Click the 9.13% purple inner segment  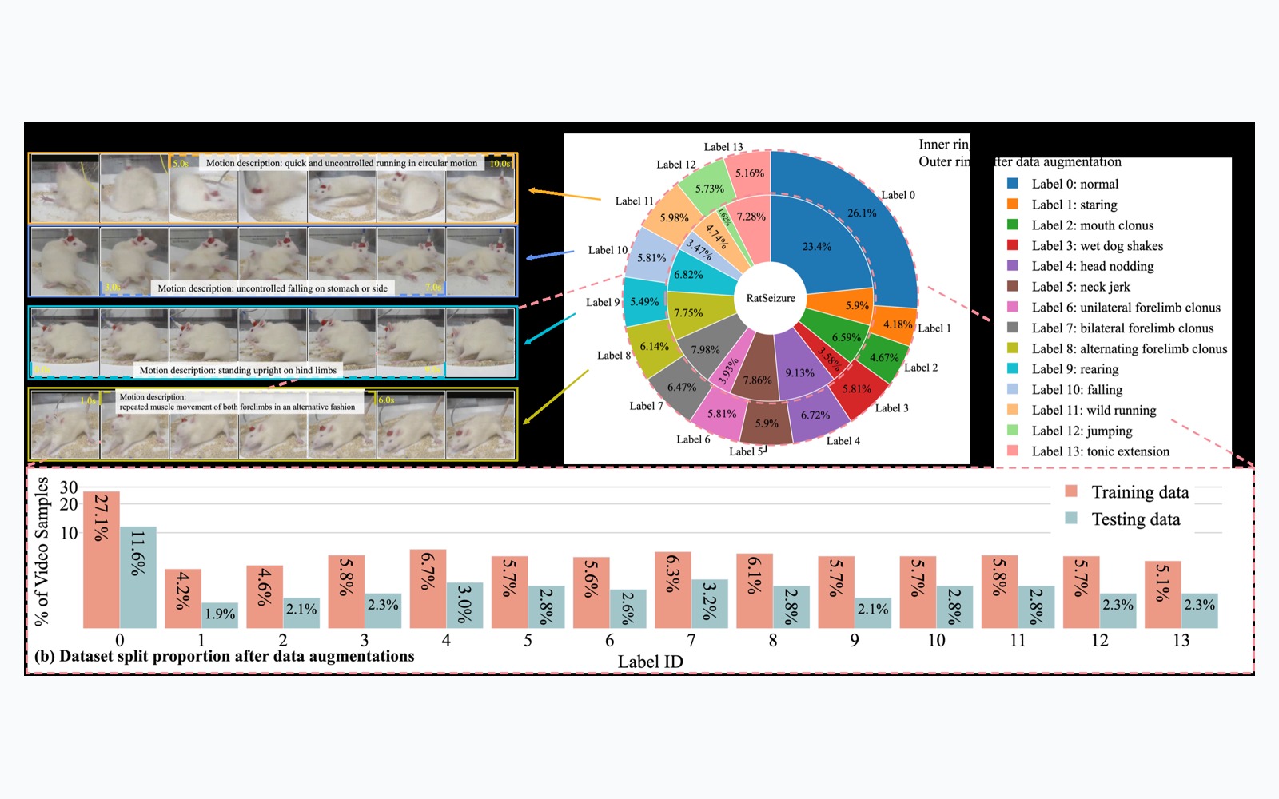pos(799,373)
